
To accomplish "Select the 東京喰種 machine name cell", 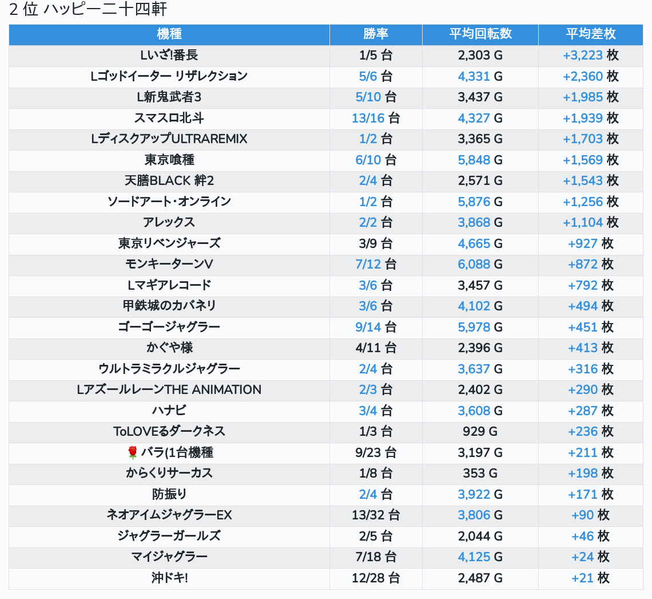I will point(169,160).
